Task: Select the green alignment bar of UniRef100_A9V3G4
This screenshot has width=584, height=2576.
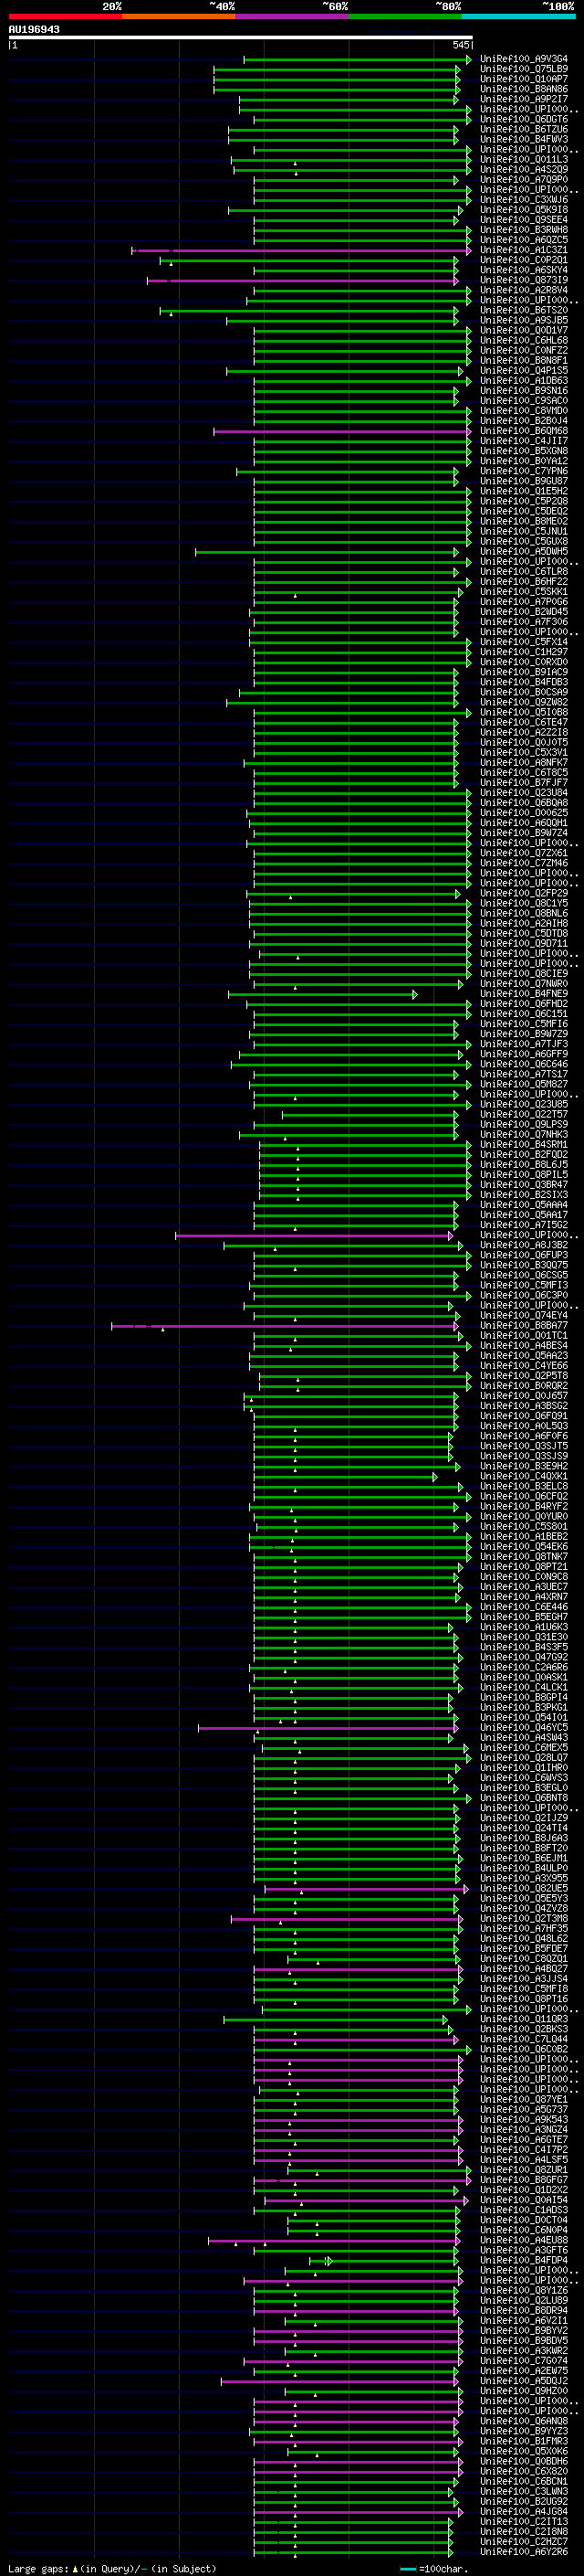Action: [x=358, y=60]
